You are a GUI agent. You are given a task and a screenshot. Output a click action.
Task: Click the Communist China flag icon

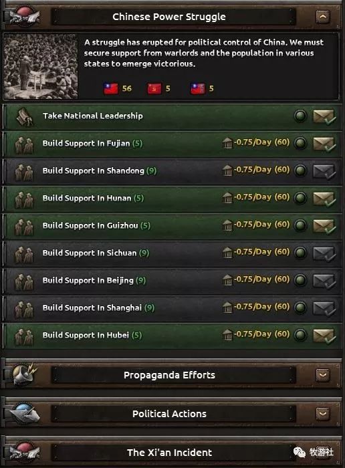(154, 88)
